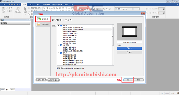The image size is (179, 95).
Task: Close the Window side panel
Action: click(x=30, y=20)
